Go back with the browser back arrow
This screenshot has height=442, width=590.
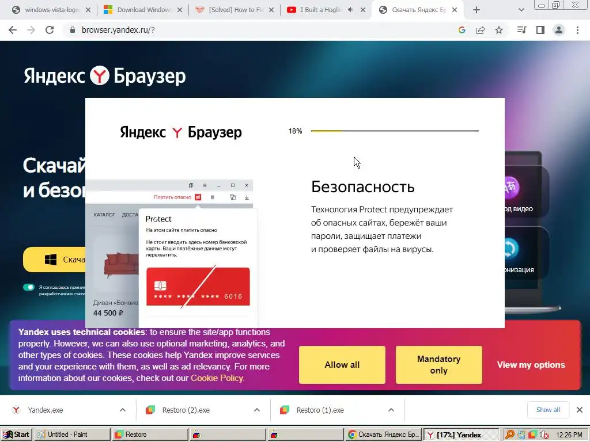13,30
